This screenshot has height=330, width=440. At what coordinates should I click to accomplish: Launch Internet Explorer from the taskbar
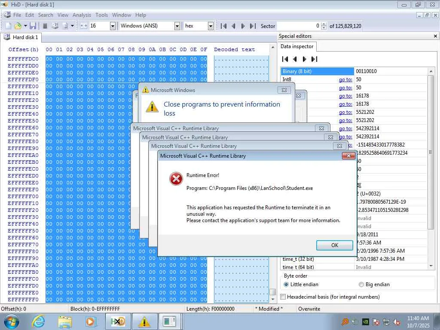38,321
